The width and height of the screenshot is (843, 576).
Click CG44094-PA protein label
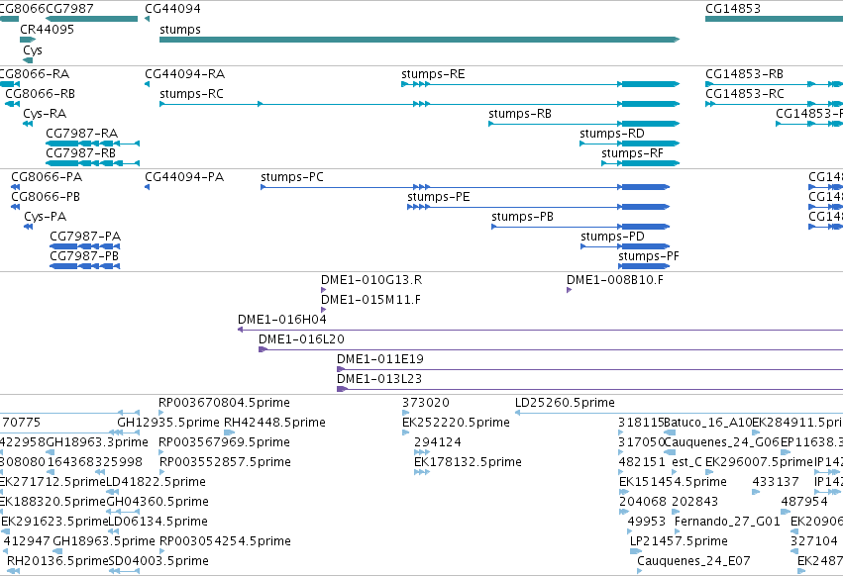tap(184, 177)
